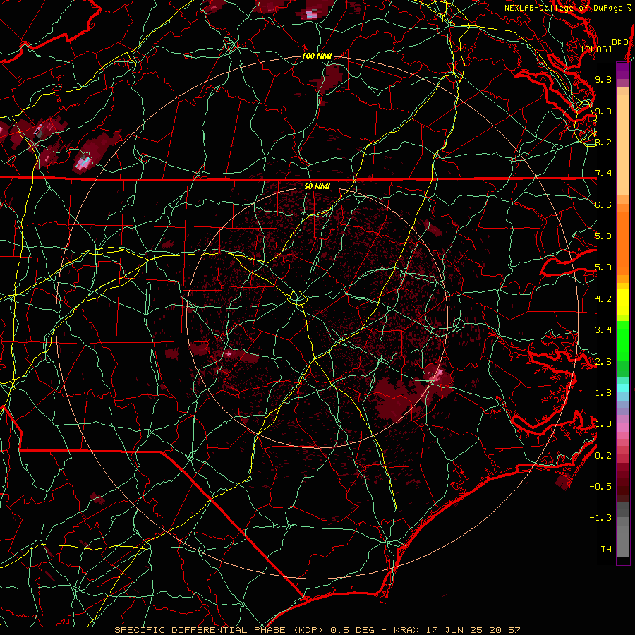Click the 50 NMI range ring label
Image resolution: width=635 pixels, height=635 pixels.
[x=317, y=186]
